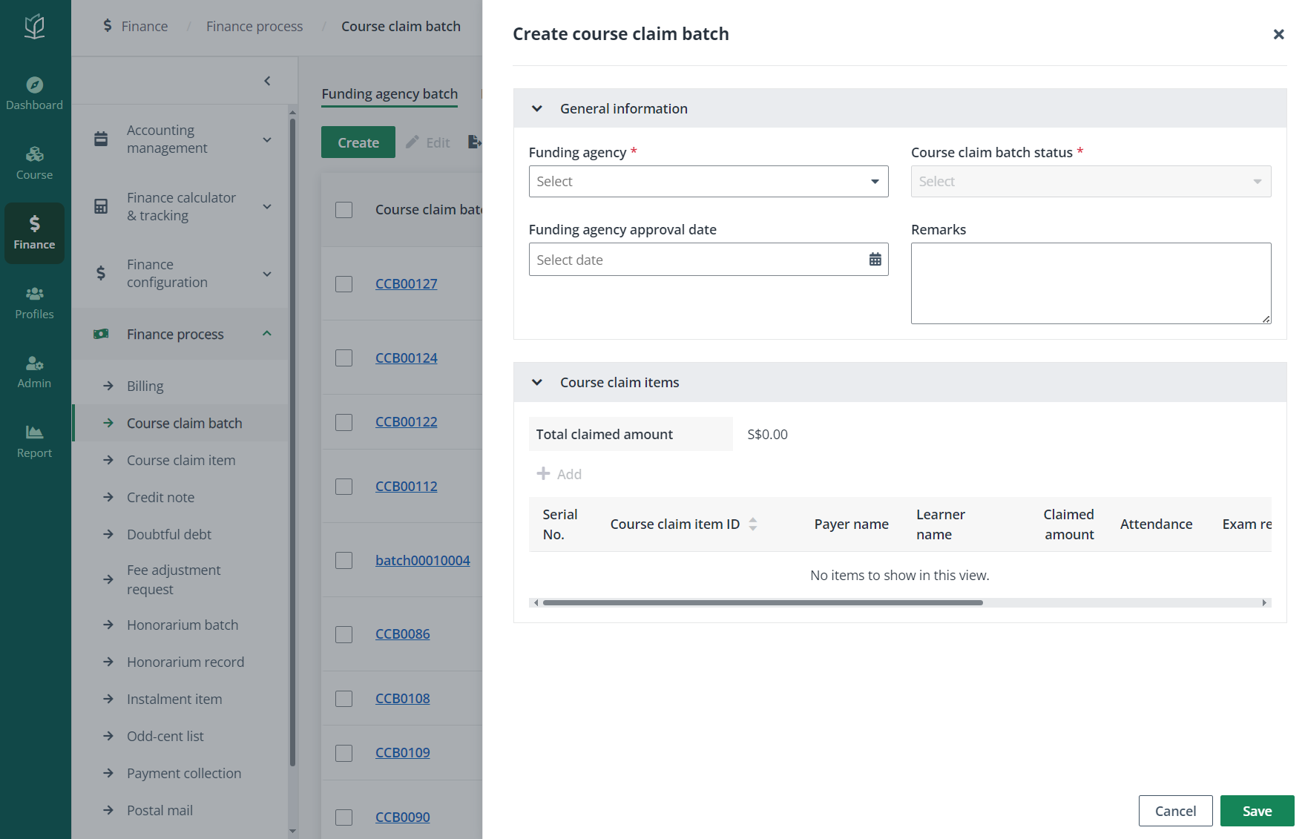Image resolution: width=1305 pixels, height=839 pixels.
Task: Open the Funding agency dropdown
Action: coord(709,181)
